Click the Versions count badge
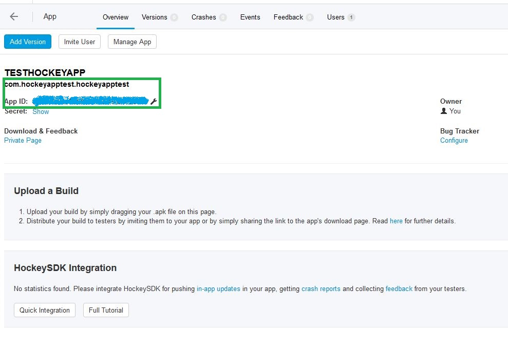 (174, 17)
